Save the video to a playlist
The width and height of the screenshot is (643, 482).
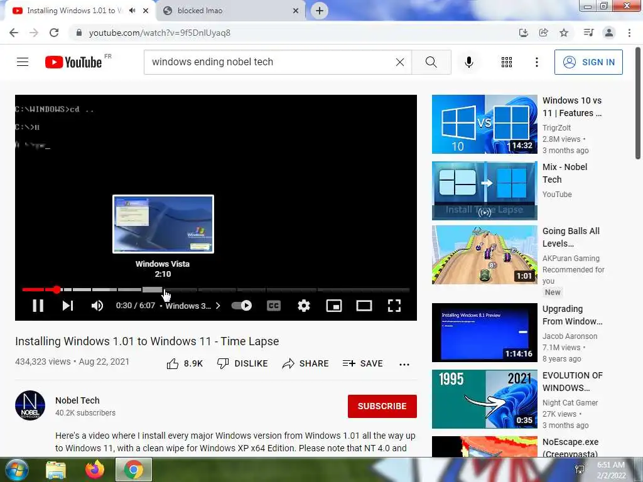362,363
